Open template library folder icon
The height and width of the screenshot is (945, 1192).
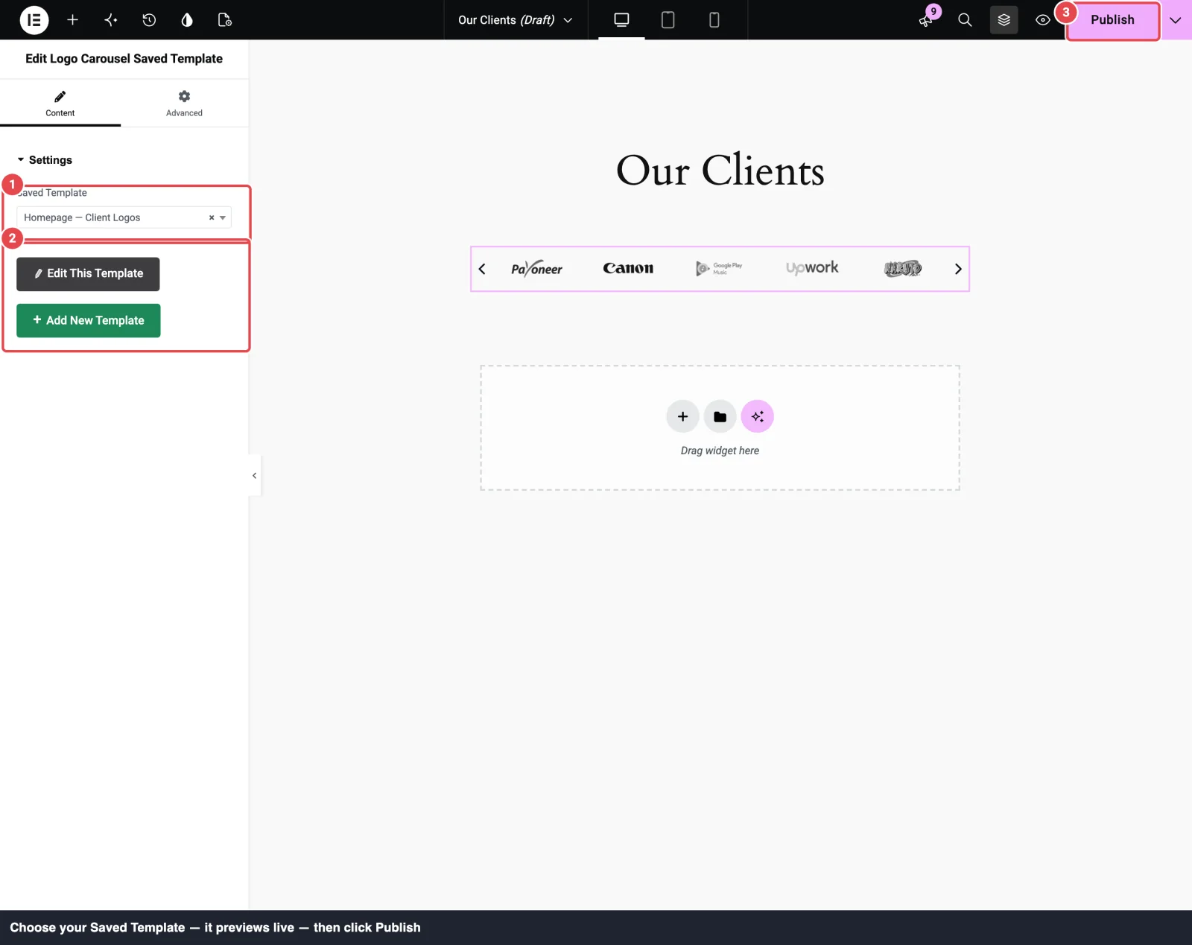click(720, 416)
